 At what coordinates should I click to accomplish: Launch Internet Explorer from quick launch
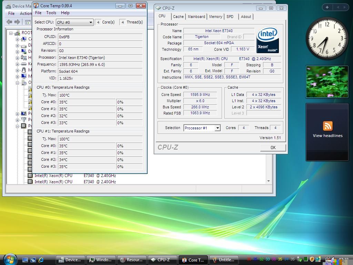[41, 260]
